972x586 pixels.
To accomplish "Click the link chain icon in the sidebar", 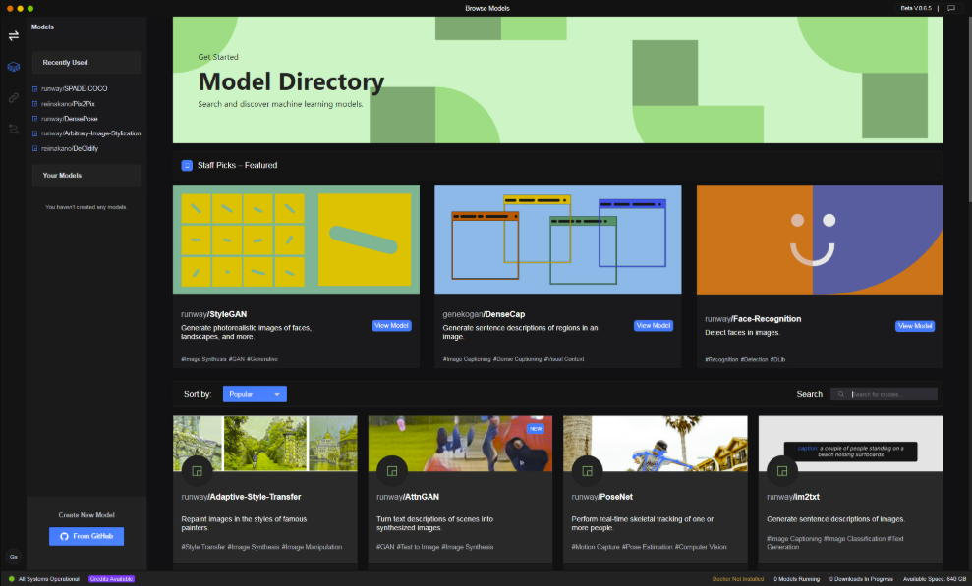I will (x=13, y=98).
